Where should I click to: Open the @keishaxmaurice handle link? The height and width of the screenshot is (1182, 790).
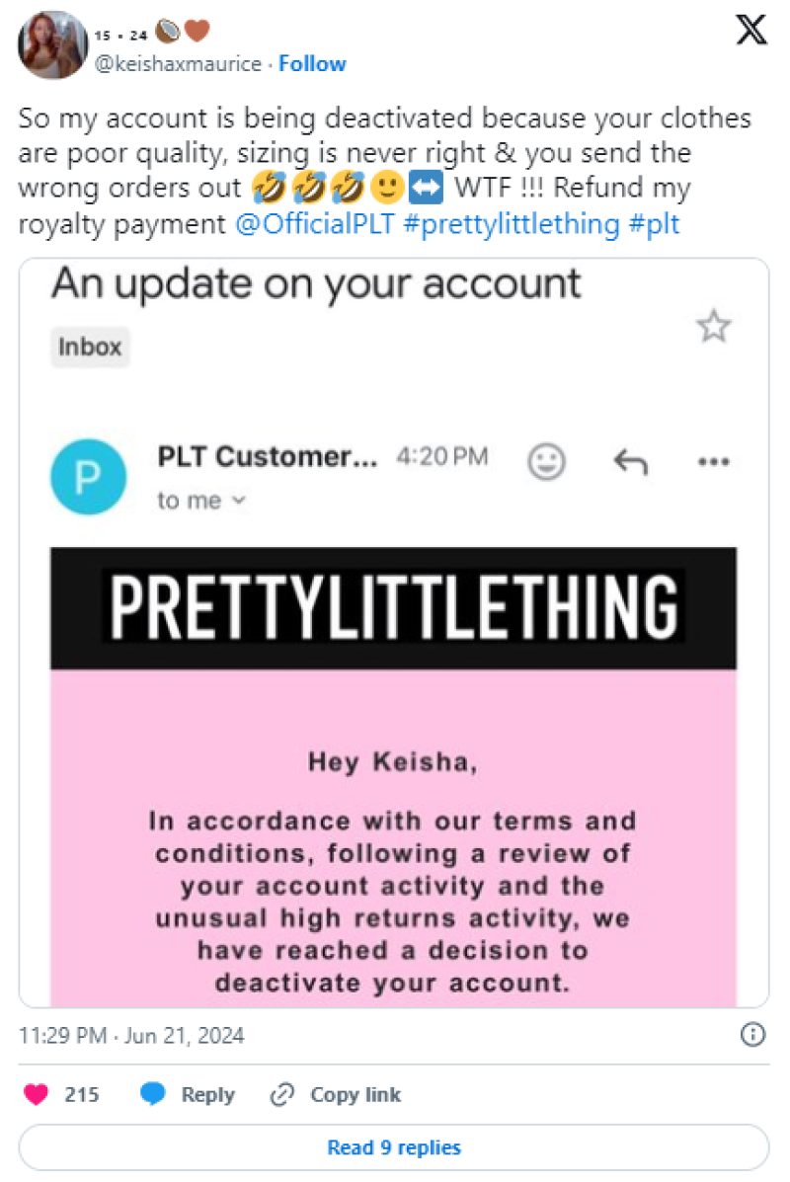pyautogui.click(x=179, y=64)
